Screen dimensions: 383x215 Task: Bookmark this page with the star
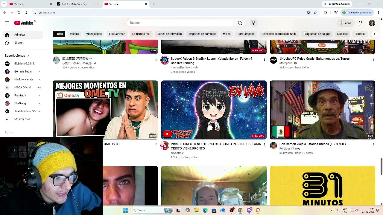click(x=315, y=13)
